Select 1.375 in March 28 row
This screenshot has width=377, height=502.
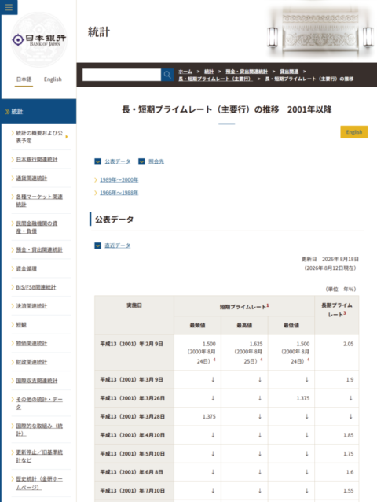[209, 416]
